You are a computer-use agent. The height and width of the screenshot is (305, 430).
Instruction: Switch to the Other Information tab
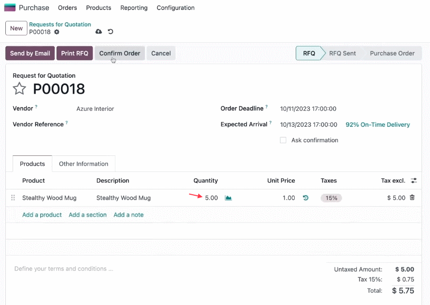[84, 164]
